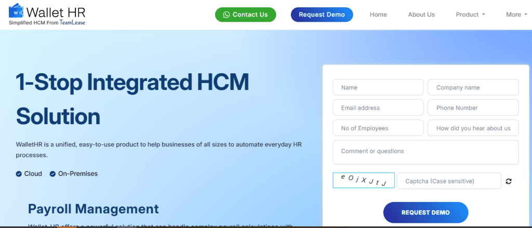Click How did you hear about us field
532x228 pixels.
[473, 128]
